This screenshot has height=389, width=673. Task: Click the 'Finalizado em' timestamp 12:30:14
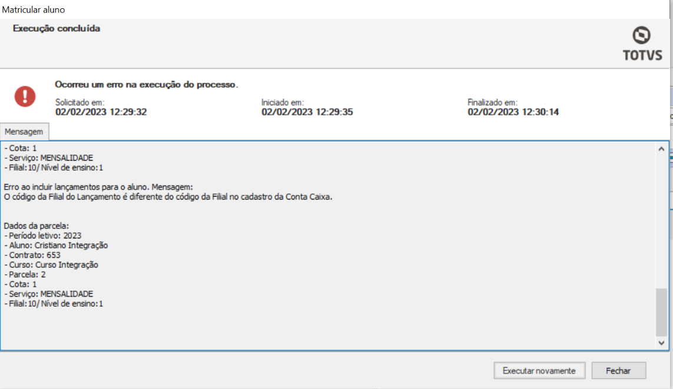tap(513, 112)
